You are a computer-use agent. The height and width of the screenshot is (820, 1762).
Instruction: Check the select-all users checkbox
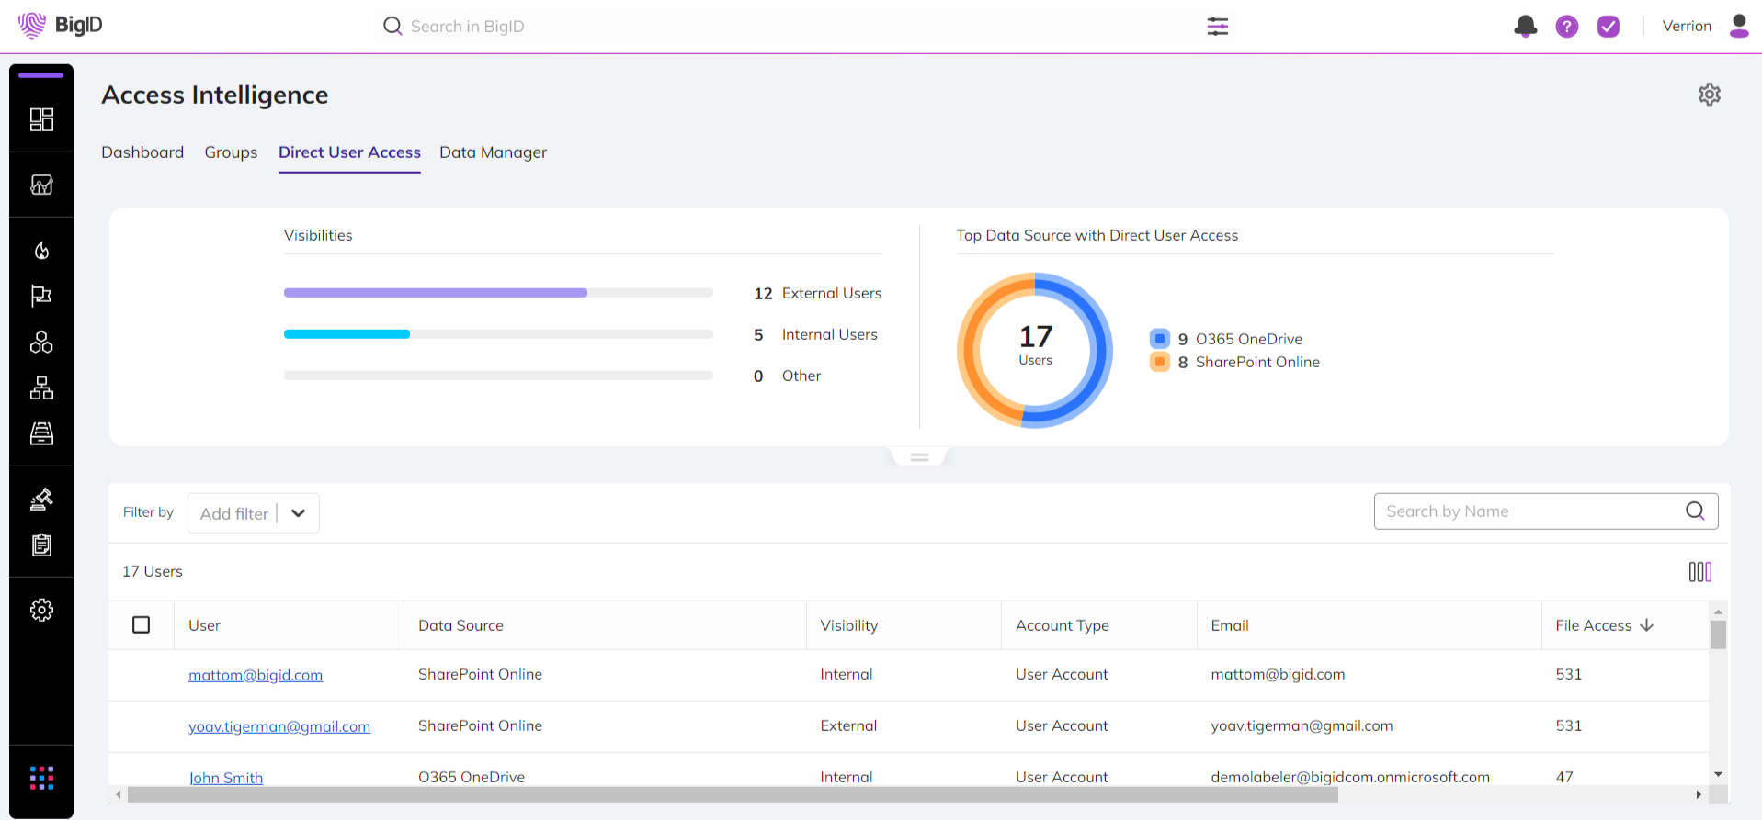point(142,625)
